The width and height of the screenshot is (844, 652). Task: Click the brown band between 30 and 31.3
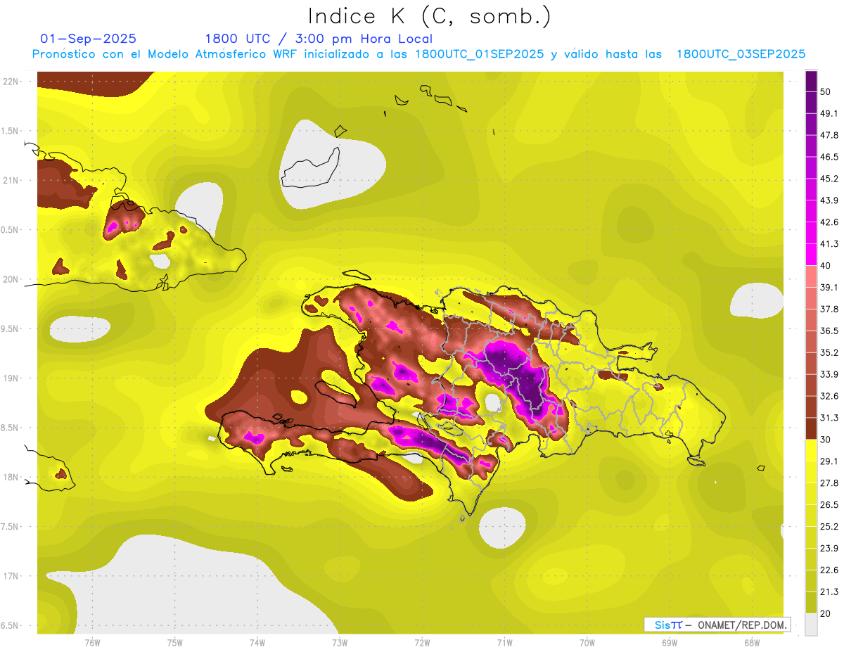point(811,428)
